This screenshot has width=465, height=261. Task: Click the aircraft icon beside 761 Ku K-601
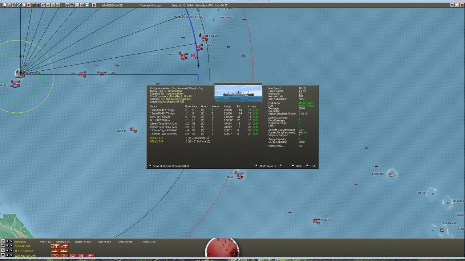coord(3,246)
